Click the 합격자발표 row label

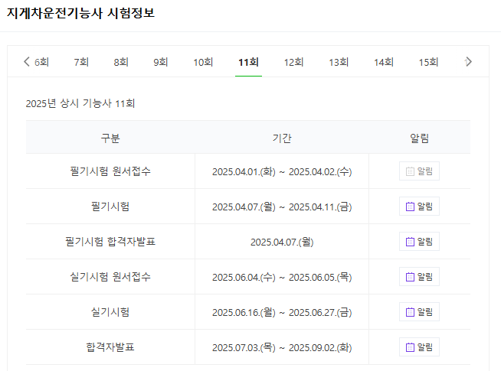(110, 347)
